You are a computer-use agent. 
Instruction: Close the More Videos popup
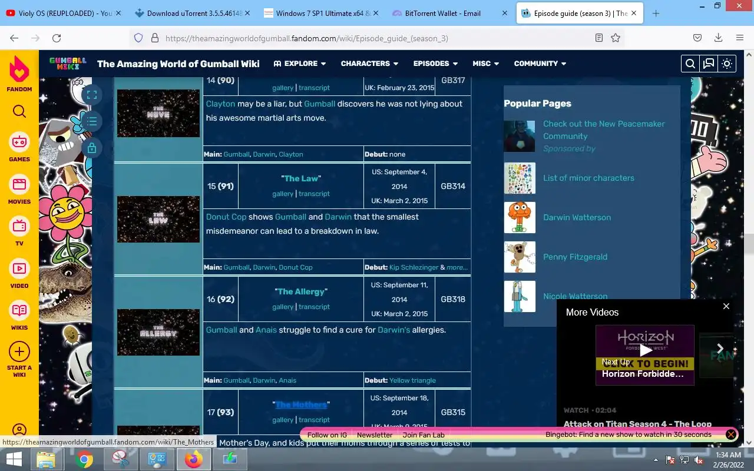(726, 306)
